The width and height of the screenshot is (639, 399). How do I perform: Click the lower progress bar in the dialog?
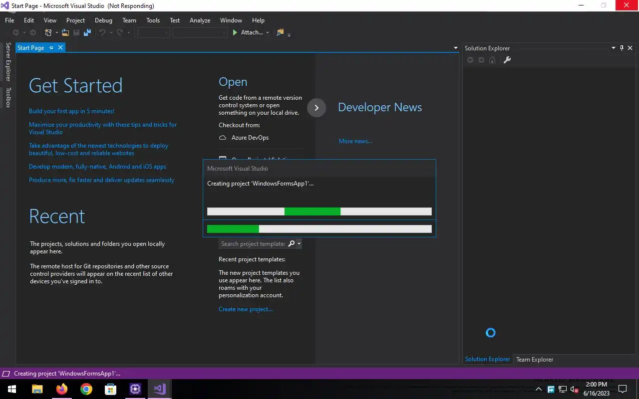pos(319,229)
